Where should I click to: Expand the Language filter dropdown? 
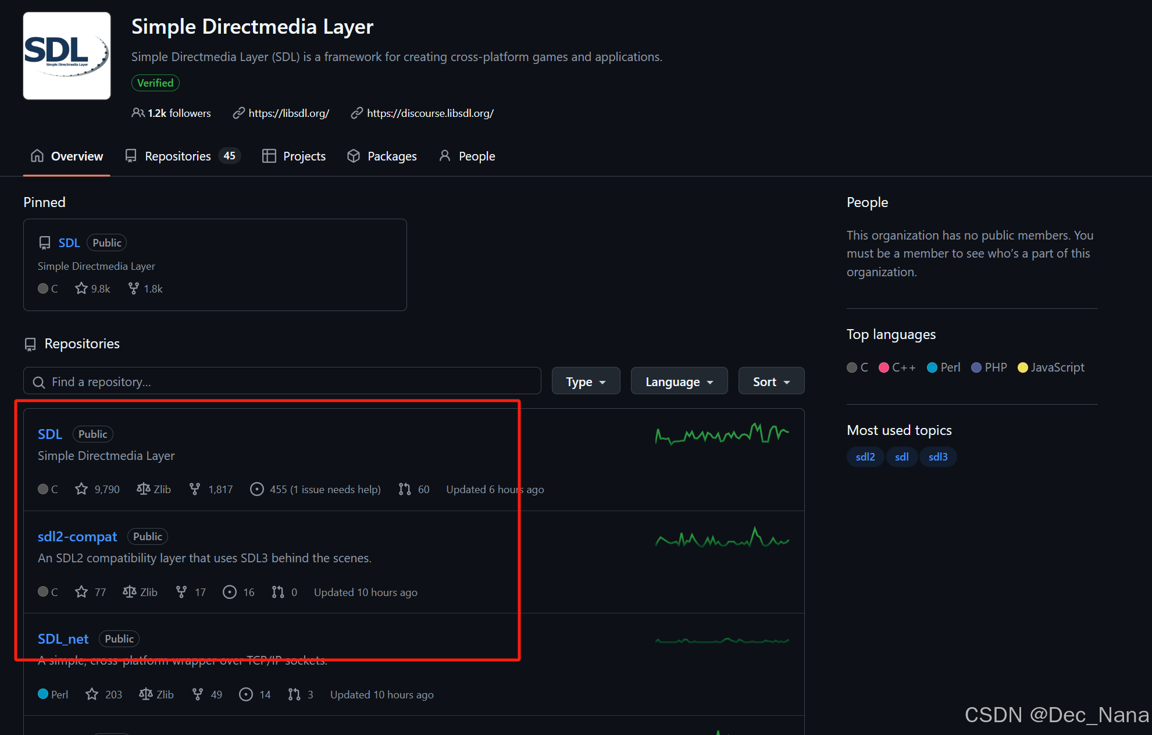coord(679,381)
